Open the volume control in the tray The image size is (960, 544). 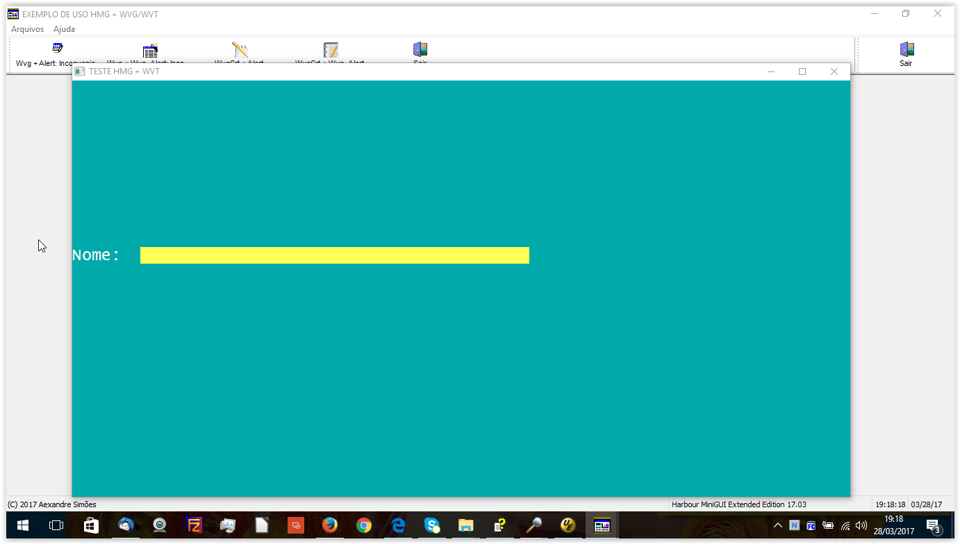point(862,526)
